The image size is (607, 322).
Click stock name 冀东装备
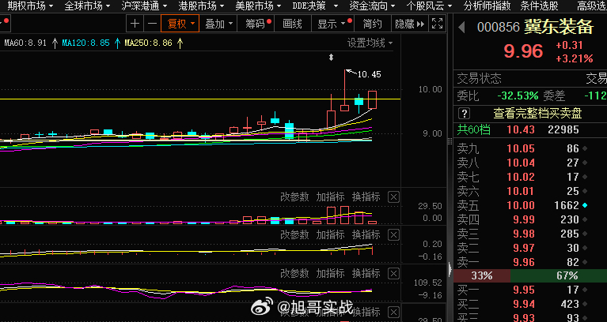pyautogui.click(x=559, y=27)
